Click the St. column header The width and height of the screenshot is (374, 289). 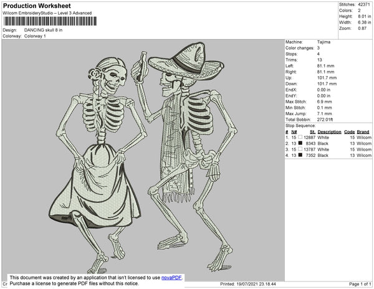pyautogui.click(x=312, y=131)
